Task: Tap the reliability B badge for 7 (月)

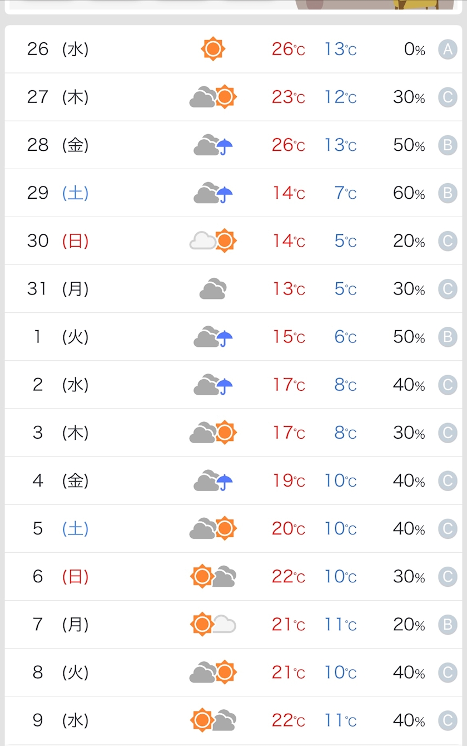Action: coord(448,625)
